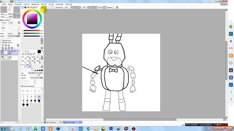Select the SelPen tool
234x131 pixels.
(x=34, y=62)
